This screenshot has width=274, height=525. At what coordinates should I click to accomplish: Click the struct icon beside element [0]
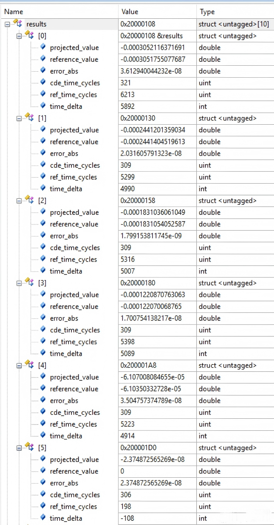29,35
